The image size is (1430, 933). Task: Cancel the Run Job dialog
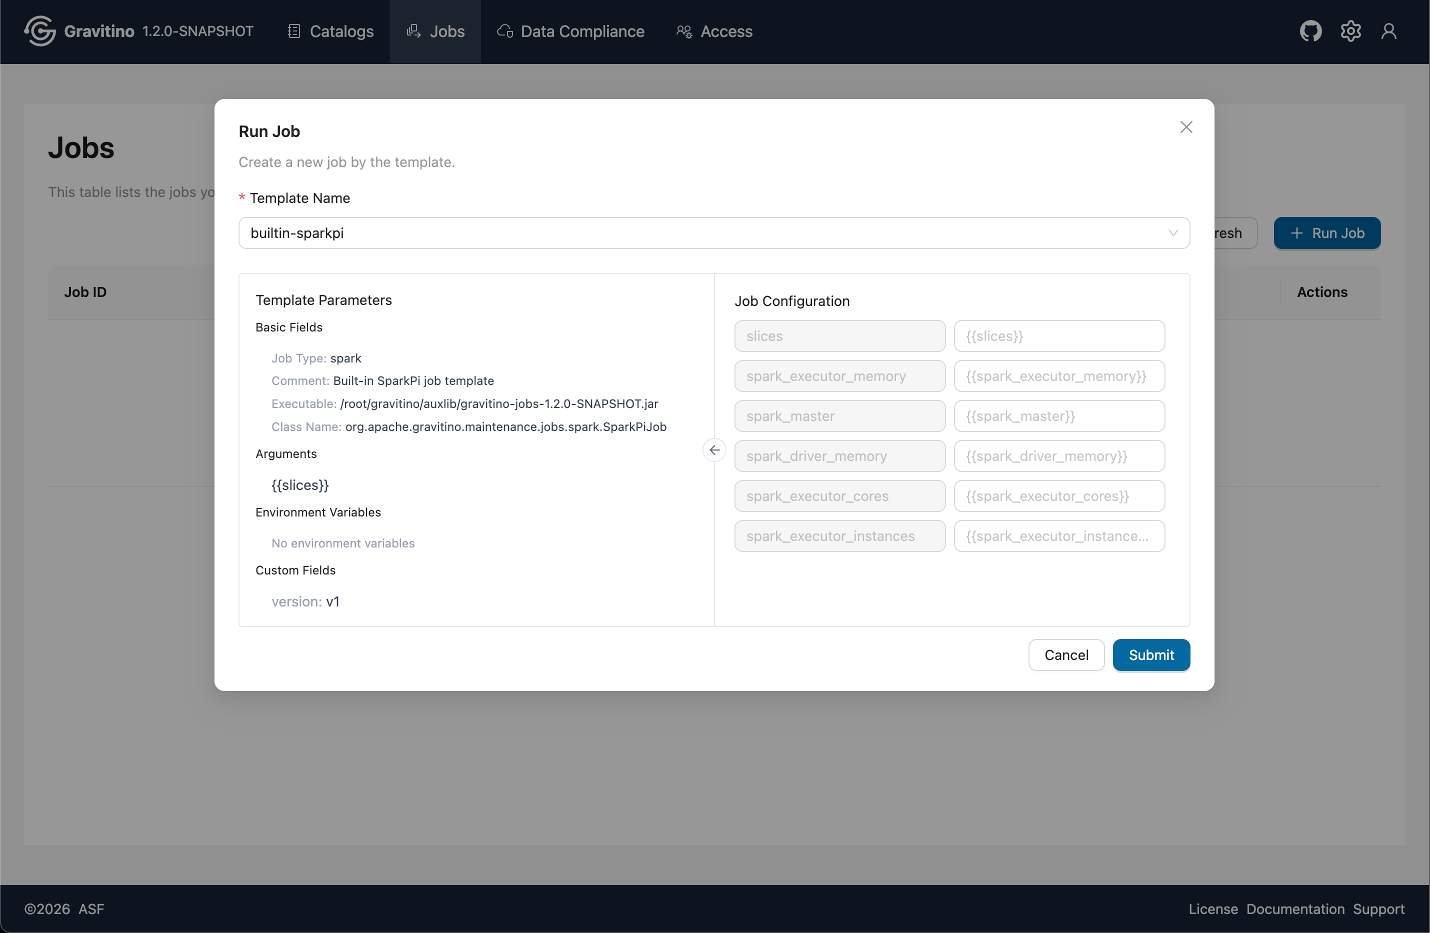pyautogui.click(x=1065, y=655)
